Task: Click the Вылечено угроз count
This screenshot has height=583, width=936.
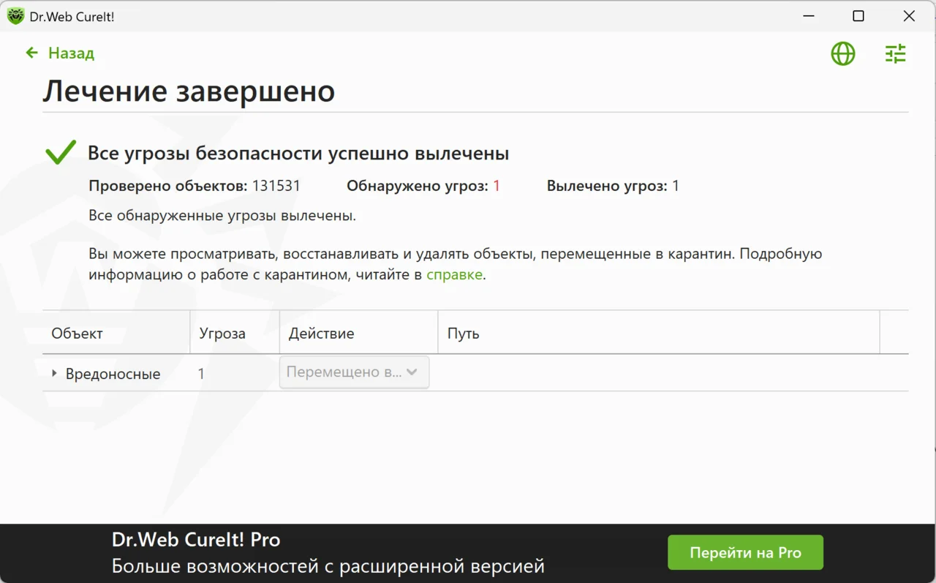Action: [x=676, y=186]
